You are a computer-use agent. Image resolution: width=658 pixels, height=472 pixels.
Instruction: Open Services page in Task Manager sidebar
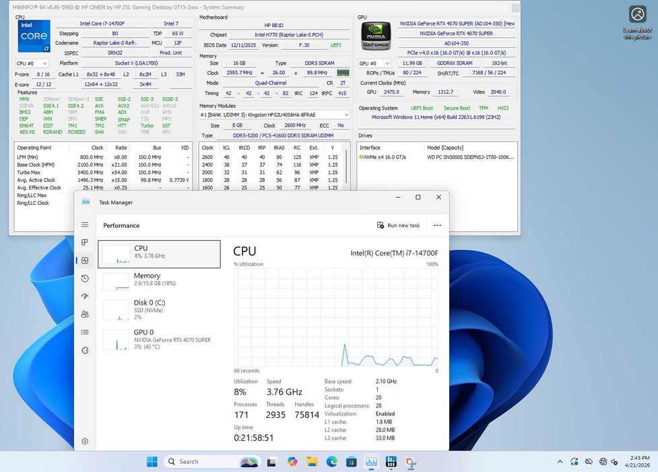pyautogui.click(x=85, y=350)
